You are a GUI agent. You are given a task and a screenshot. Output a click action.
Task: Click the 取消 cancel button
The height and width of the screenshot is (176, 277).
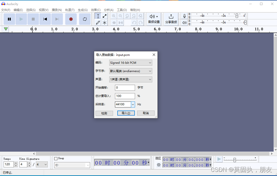tap(146, 113)
